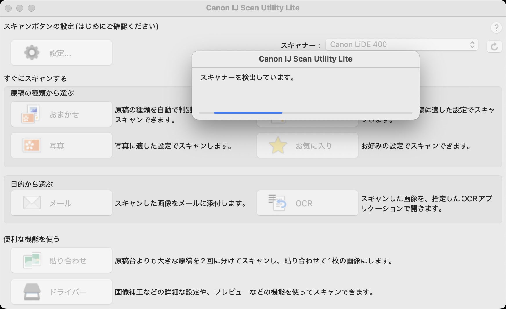Click the 設定... settings button
This screenshot has height=309, width=506.
[x=61, y=53]
